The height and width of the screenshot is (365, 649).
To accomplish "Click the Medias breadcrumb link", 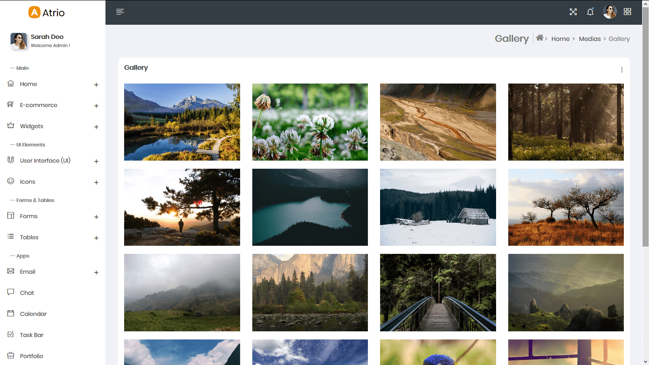I will click(589, 39).
